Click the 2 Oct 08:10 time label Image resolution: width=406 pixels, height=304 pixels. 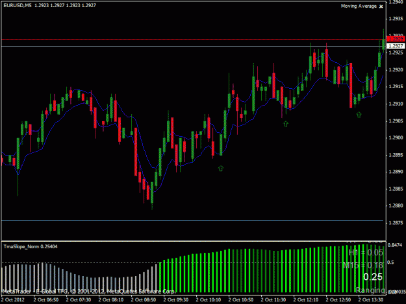click(x=111, y=300)
